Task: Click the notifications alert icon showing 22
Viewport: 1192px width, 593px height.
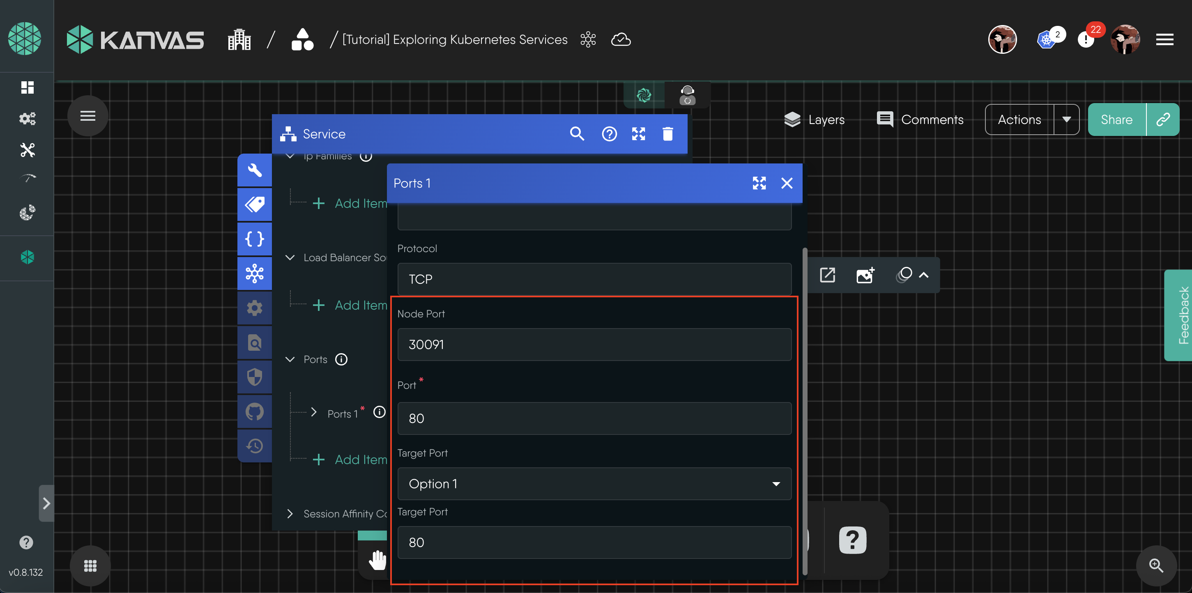Action: 1086,40
